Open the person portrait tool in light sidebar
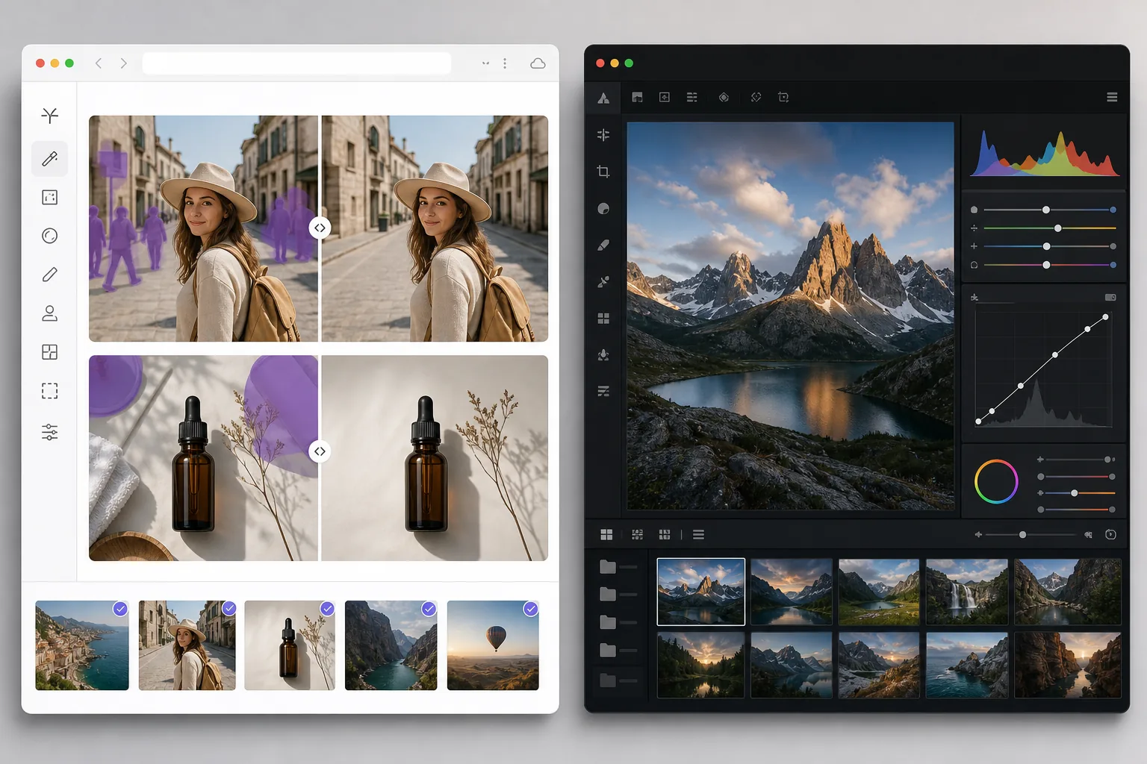This screenshot has width=1147, height=764. coord(49,313)
